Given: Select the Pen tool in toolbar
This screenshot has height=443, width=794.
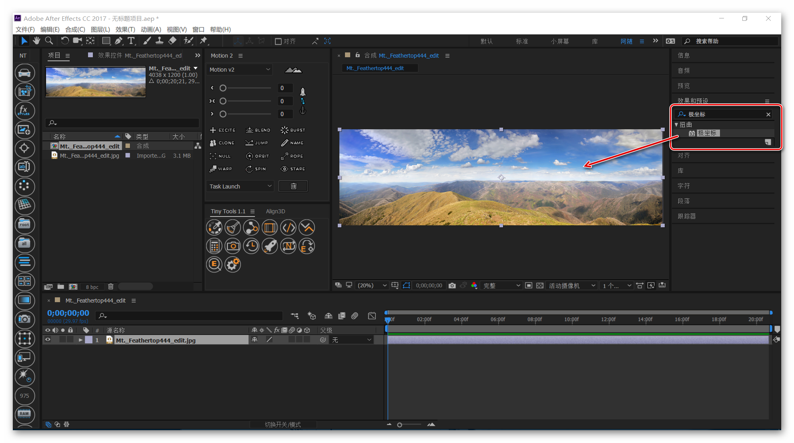Looking at the screenshot, I should tap(118, 41).
